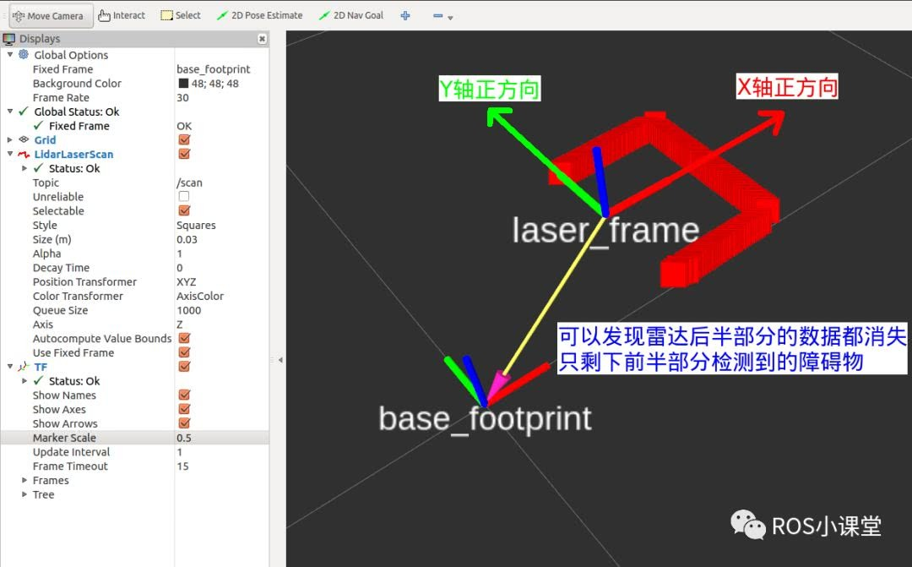Disable the LidarLaserScan display checkbox
The image size is (912, 567).
coord(184,155)
